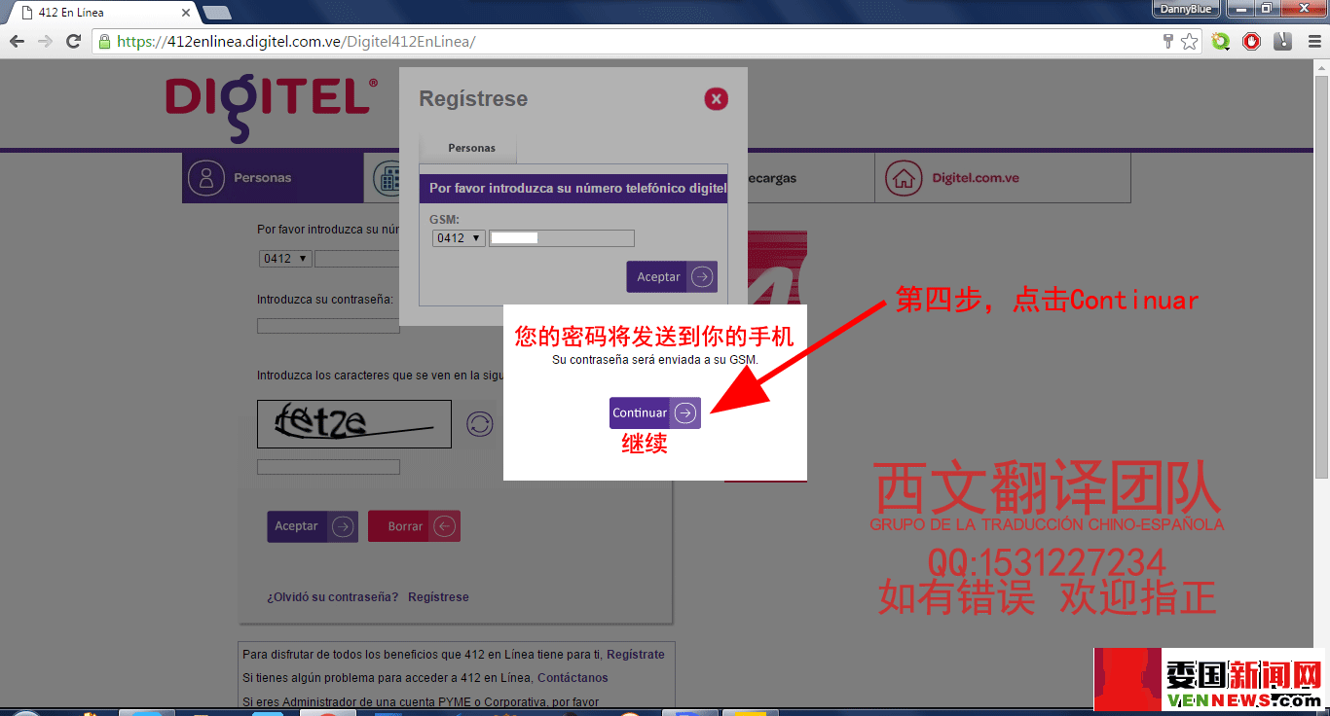Screen dimensions: 1330x716
Task: Click Aceptar in the Regístrese dialog
Action: (x=672, y=277)
